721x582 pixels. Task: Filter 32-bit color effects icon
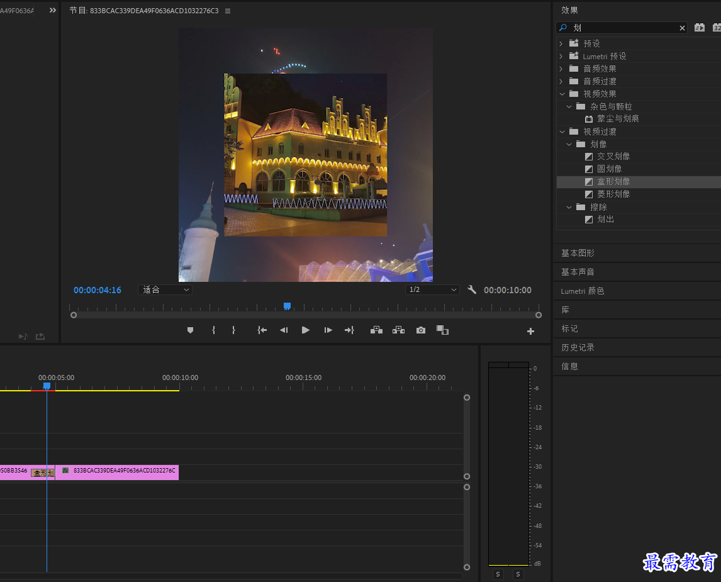tap(717, 28)
